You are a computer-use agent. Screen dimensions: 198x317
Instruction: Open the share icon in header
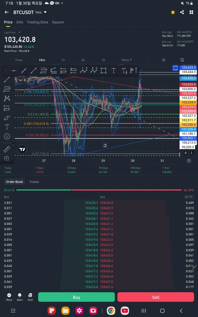coord(182,12)
